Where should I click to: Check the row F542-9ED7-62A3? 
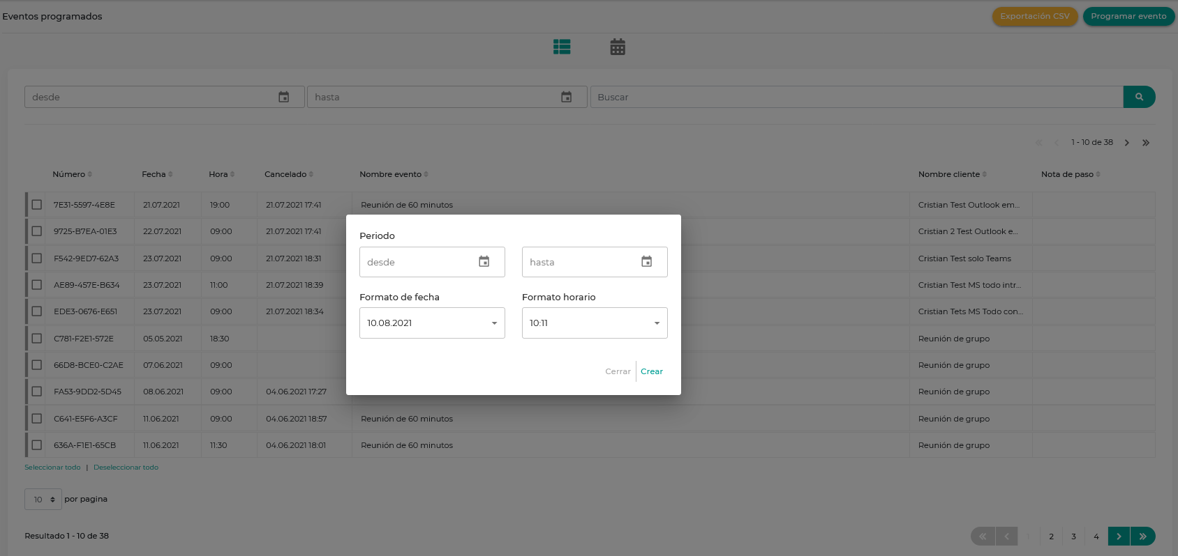click(x=37, y=258)
